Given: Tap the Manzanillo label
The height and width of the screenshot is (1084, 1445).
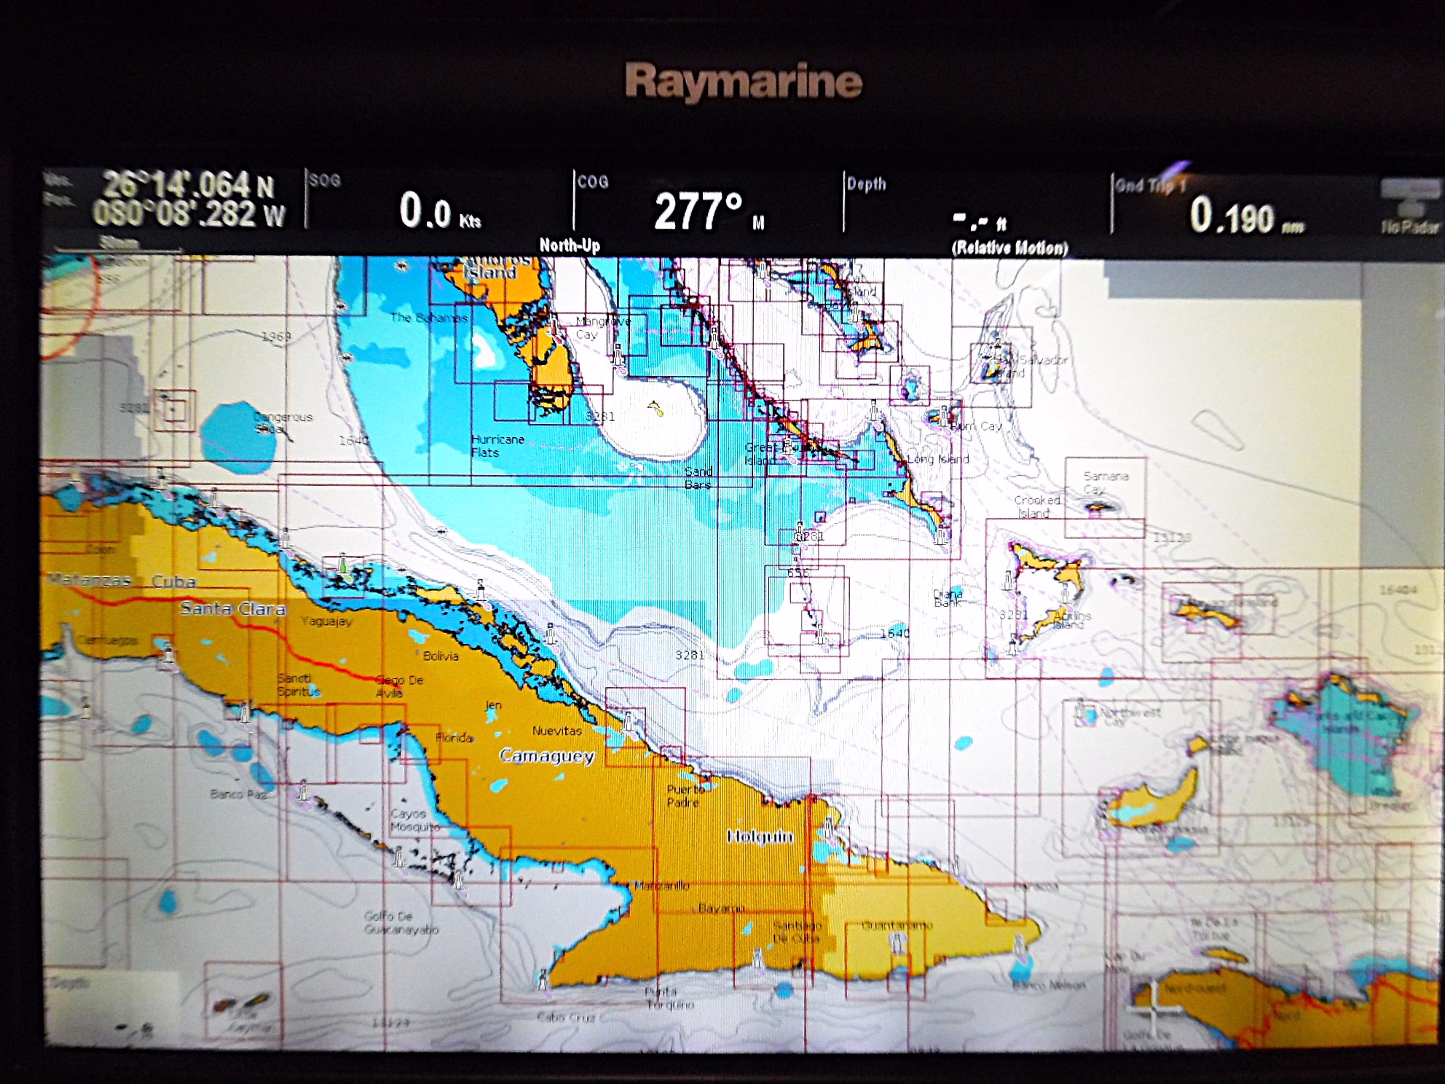Looking at the screenshot, I should coord(661,886).
